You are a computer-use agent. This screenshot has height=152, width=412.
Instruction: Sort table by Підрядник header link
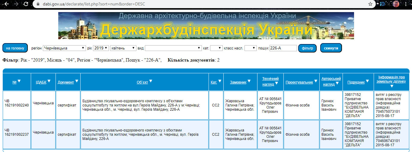click(356, 82)
